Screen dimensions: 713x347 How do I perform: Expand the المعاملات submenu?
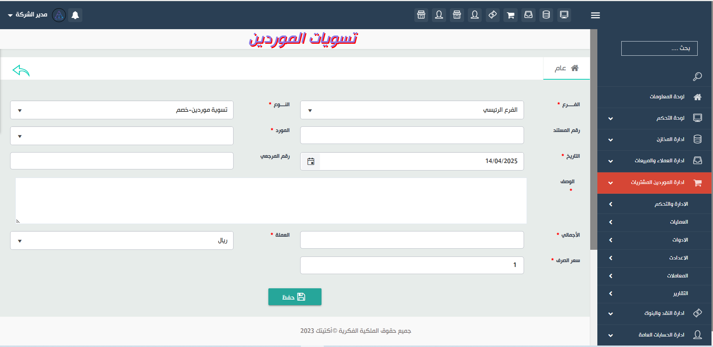(x=654, y=276)
